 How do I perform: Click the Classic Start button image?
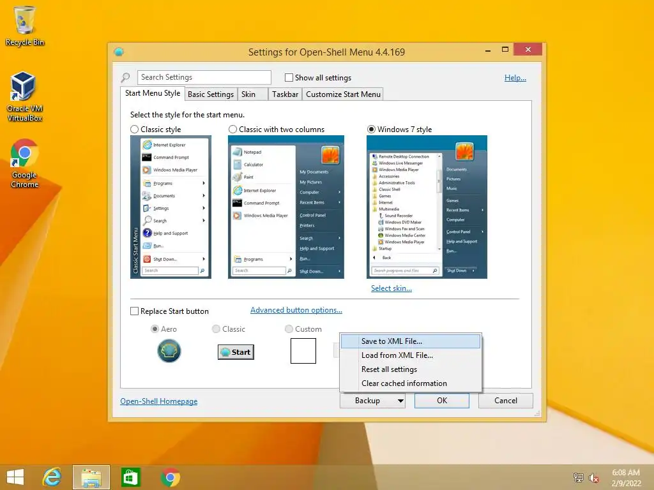pos(236,352)
